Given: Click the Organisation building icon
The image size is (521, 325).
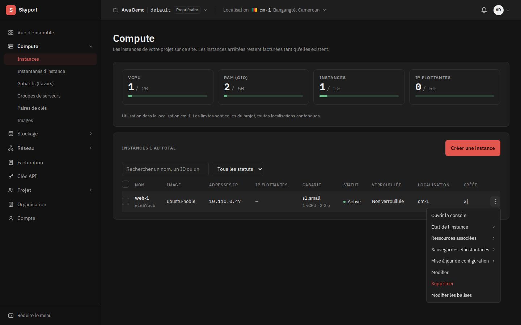Looking at the screenshot, I should click(11, 204).
